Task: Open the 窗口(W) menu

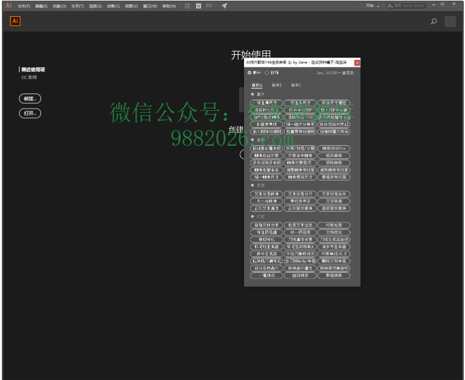Action: (149, 6)
